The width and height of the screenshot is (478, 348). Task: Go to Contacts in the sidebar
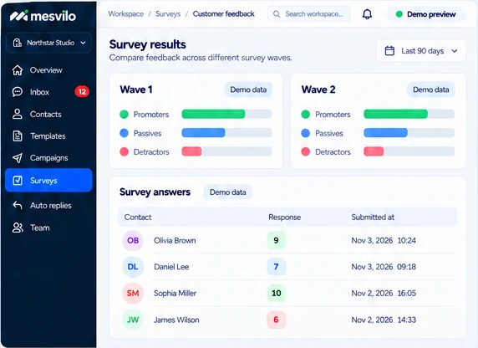click(x=48, y=114)
